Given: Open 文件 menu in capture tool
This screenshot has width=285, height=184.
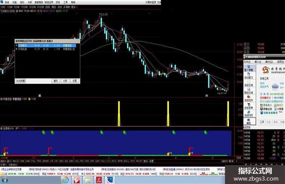Looking at the screenshot, I should click(247, 62).
